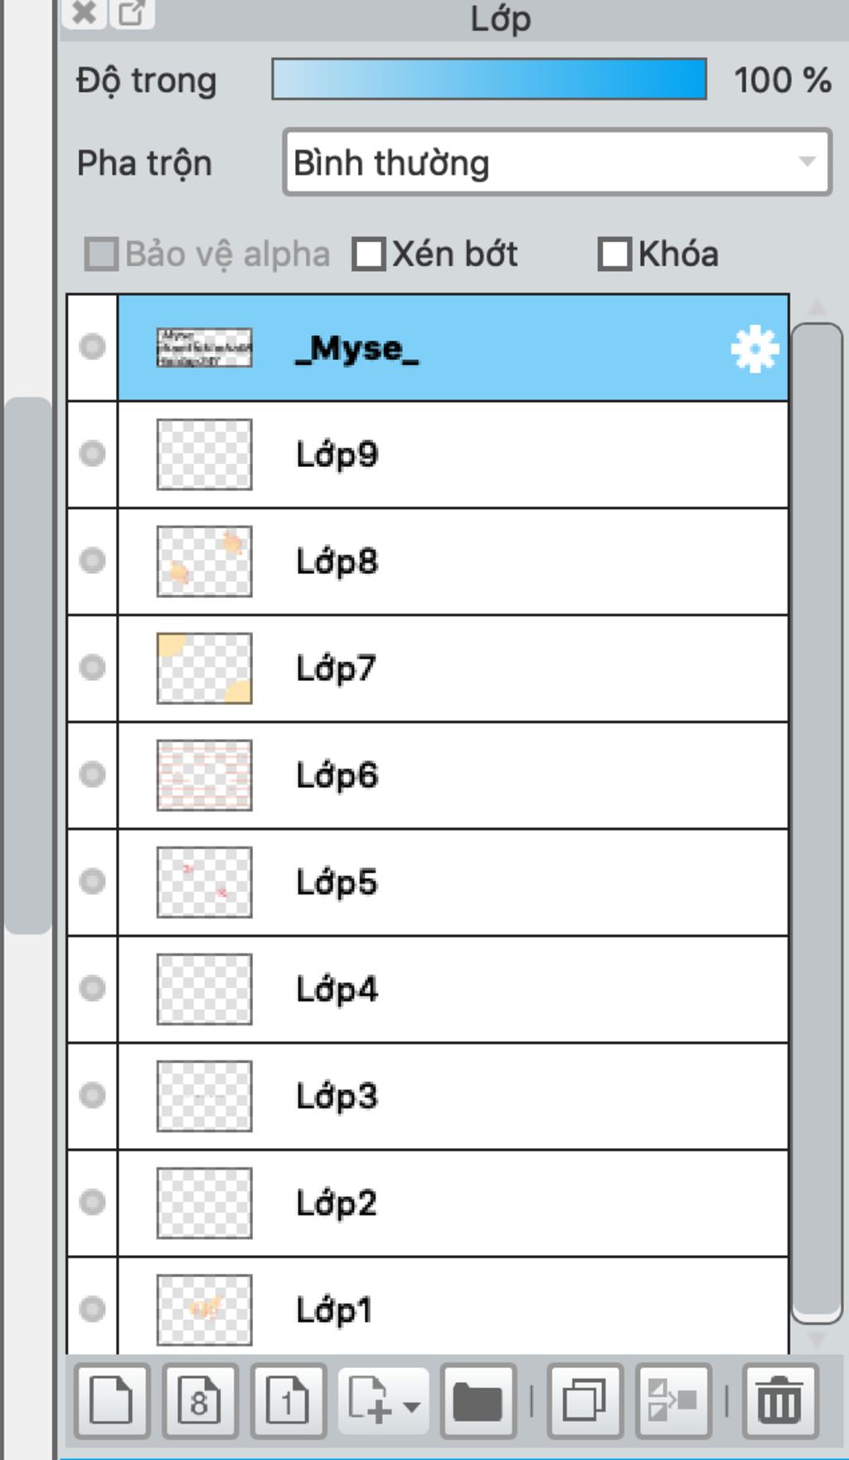This screenshot has height=1460, width=849.
Task: Adjust the Độ trong opacity slider
Action: [489, 80]
